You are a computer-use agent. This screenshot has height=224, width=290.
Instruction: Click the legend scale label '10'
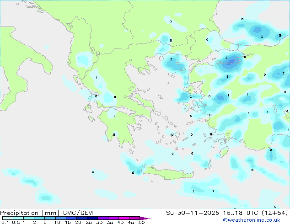[57, 222]
